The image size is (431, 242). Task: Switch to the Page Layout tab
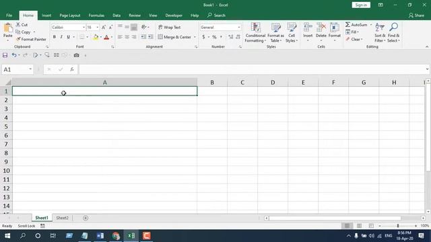point(70,15)
